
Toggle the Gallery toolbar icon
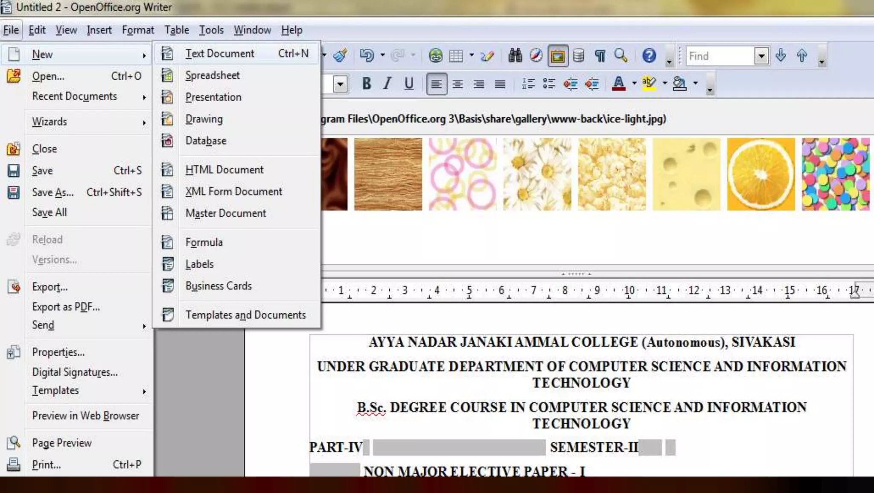point(557,56)
